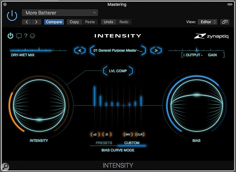The width and height of the screenshot is (236, 172).
Task: Click the INTENSITY title text
Action: point(118,36)
